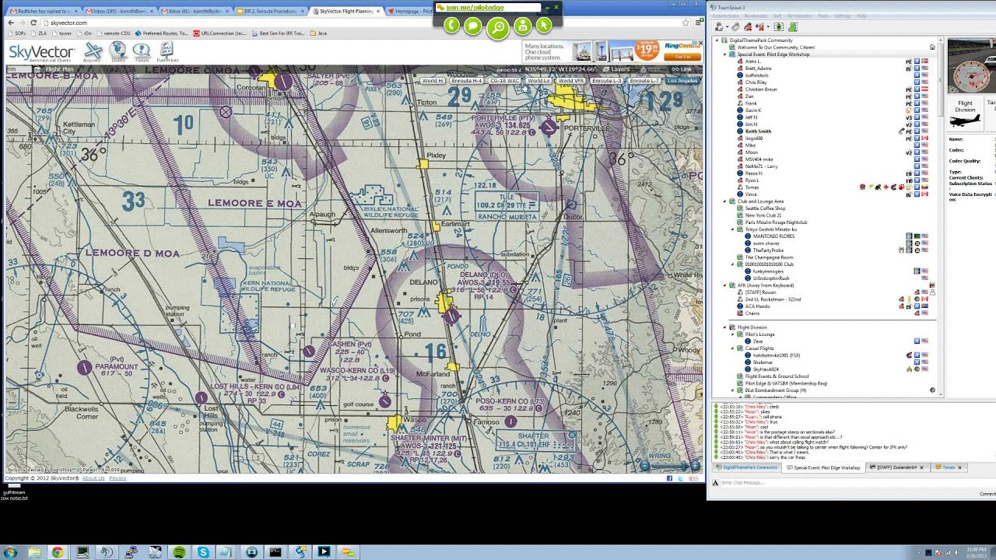
Task: Switch to the Homepage Chrome tab
Action: coord(412,11)
